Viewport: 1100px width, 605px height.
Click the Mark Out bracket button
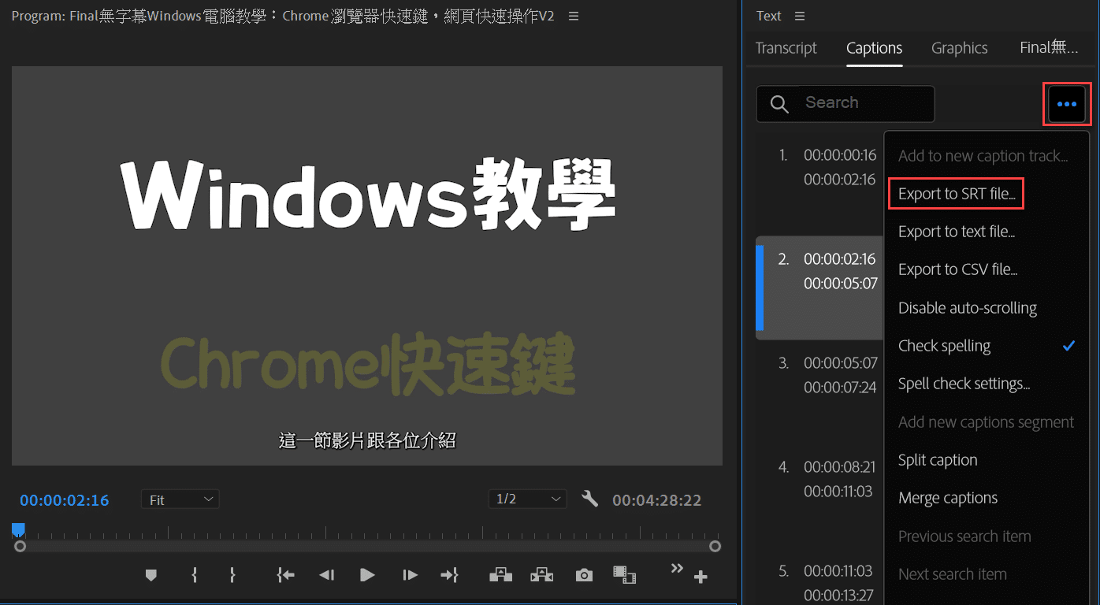(232, 576)
